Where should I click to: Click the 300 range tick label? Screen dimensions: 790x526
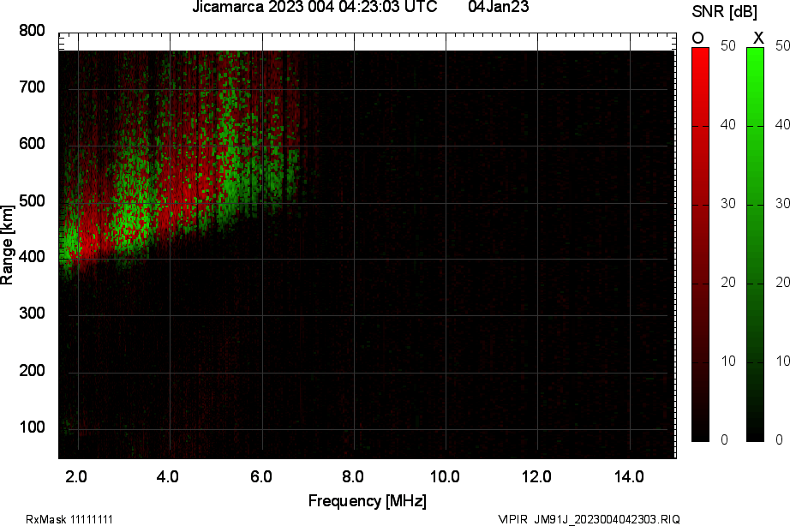(32, 314)
